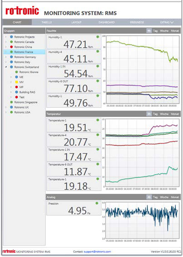Click the green status dot of Rotronic France
Image resolution: width=183 pixels, height=257 pixels.
[x=11, y=52]
